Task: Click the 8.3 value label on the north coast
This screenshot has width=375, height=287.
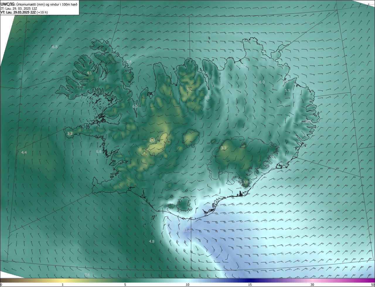Action: [243, 67]
